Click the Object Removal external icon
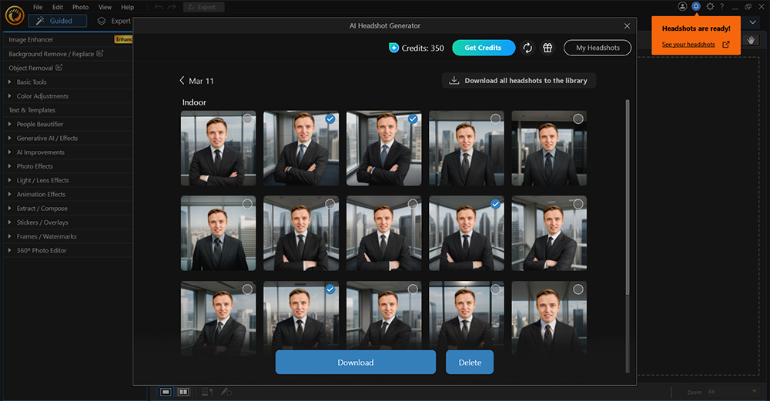The height and width of the screenshot is (401, 770). pyautogui.click(x=59, y=67)
